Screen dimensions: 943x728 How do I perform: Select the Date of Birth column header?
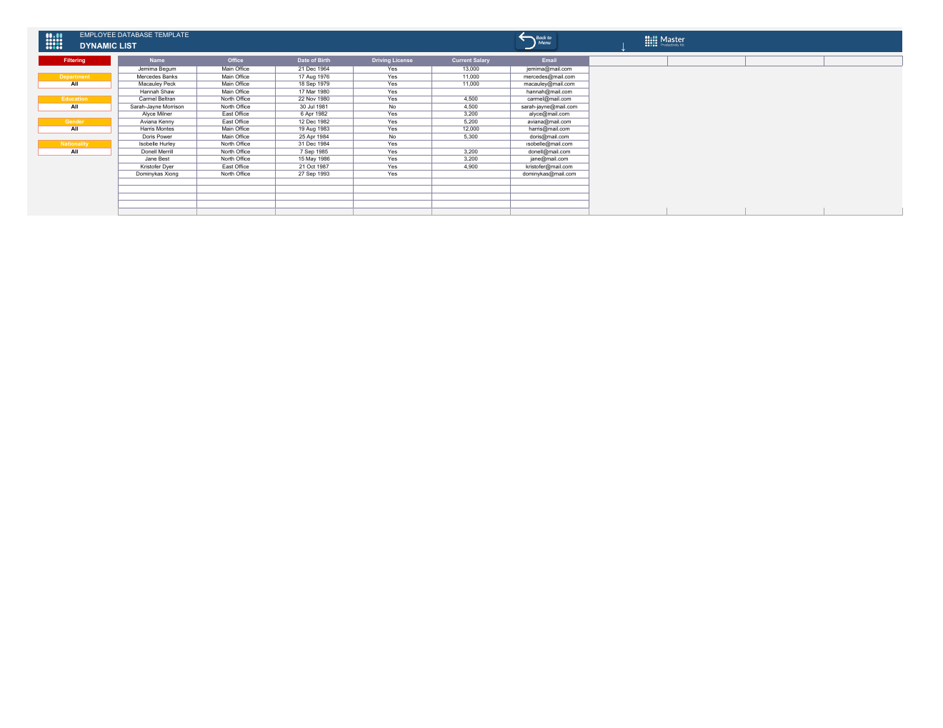click(314, 61)
